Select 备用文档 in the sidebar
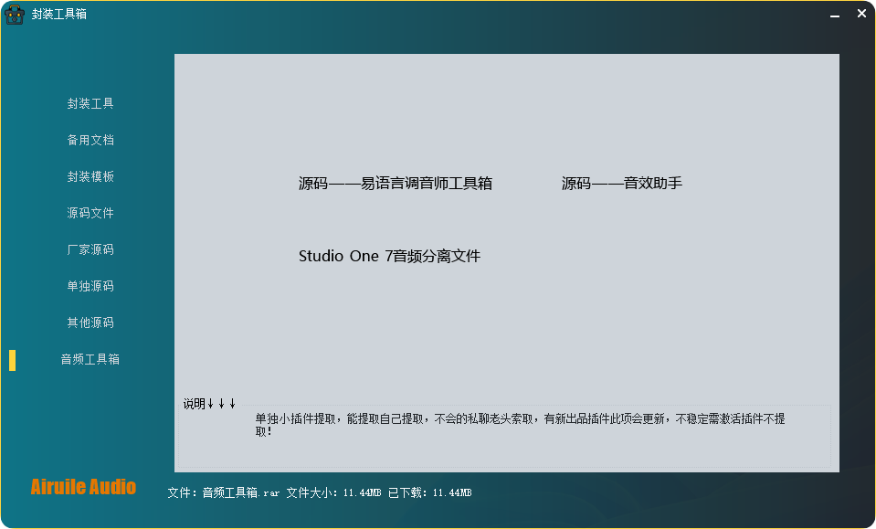Image resolution: width=876 pixels, height=529 pixels. 90,140
